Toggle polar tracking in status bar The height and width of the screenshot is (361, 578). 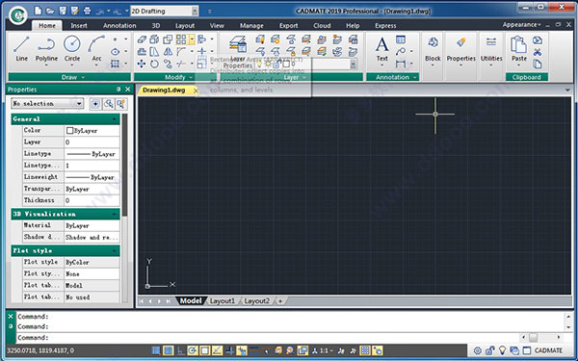click(x=193, y=350)
